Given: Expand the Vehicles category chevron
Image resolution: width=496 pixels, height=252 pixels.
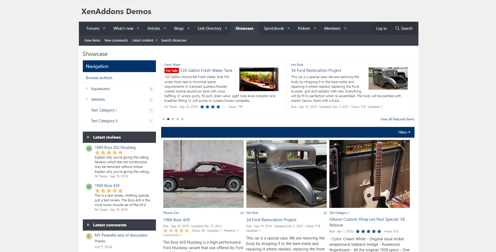Looking at the screenshot, I should 87,99.
